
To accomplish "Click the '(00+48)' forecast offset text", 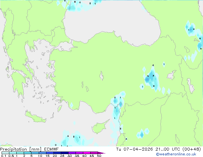I will click(191, 149).
